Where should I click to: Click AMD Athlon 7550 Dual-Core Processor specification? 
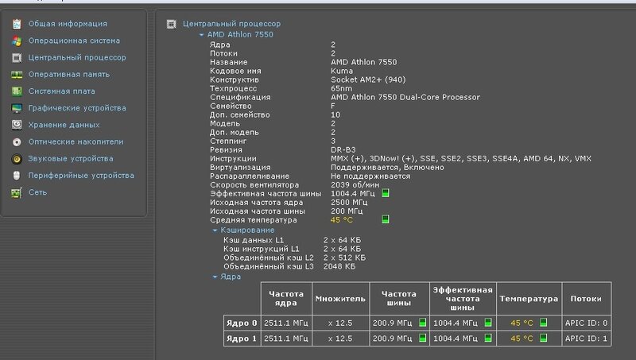[405, 97]
